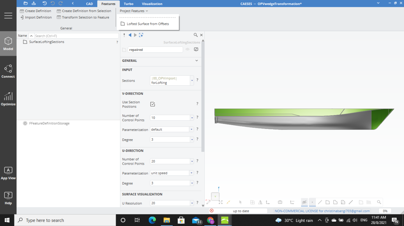Toggle hidden-objects filter in view toolbar
Viewport: 404px width, 226px height.
pyautogui.click(x=304, y=202)
